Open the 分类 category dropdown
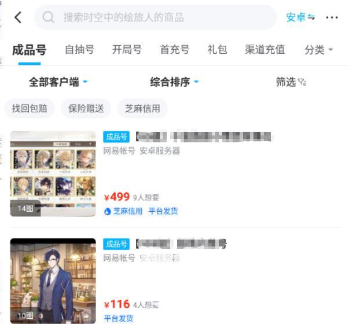This screenshot has width=349, height=324. [318, 50]
